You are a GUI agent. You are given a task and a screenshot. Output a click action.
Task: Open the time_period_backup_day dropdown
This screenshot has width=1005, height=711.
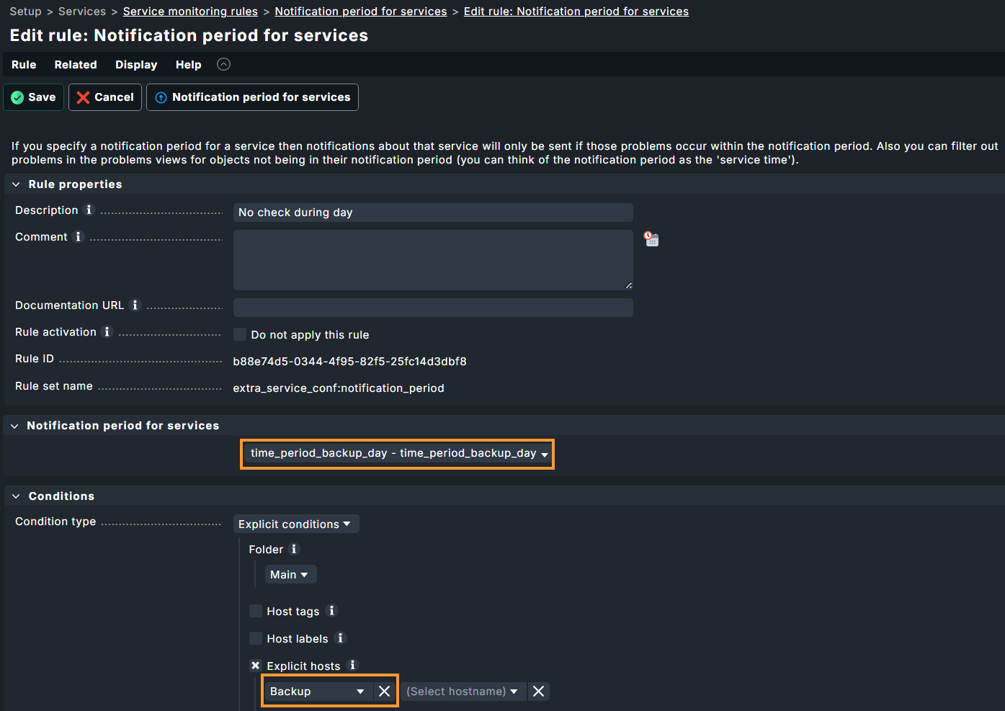tap(398, 453)
